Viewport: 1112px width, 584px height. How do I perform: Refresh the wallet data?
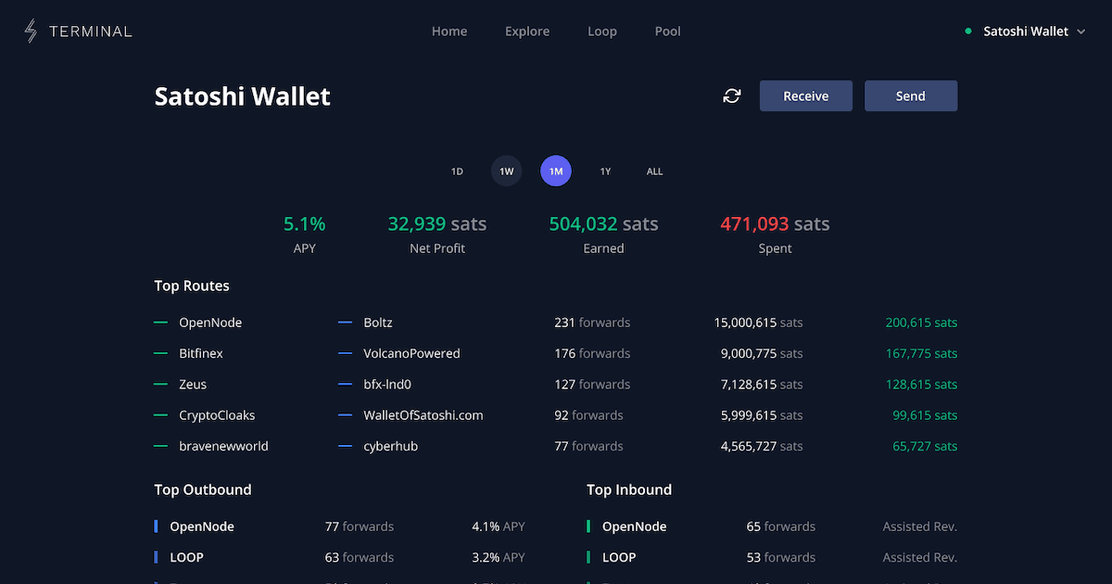[732, 95]
